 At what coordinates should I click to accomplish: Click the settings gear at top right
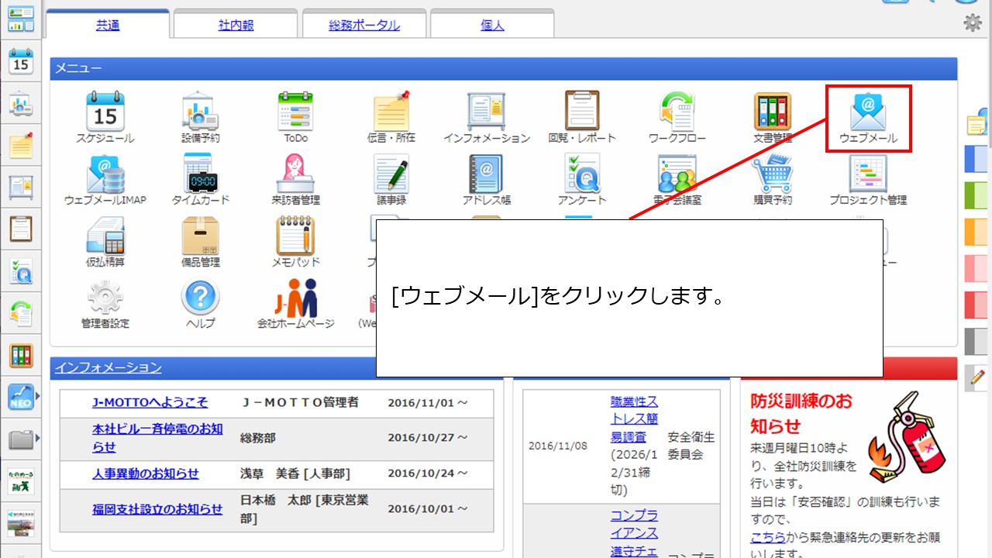972,23
